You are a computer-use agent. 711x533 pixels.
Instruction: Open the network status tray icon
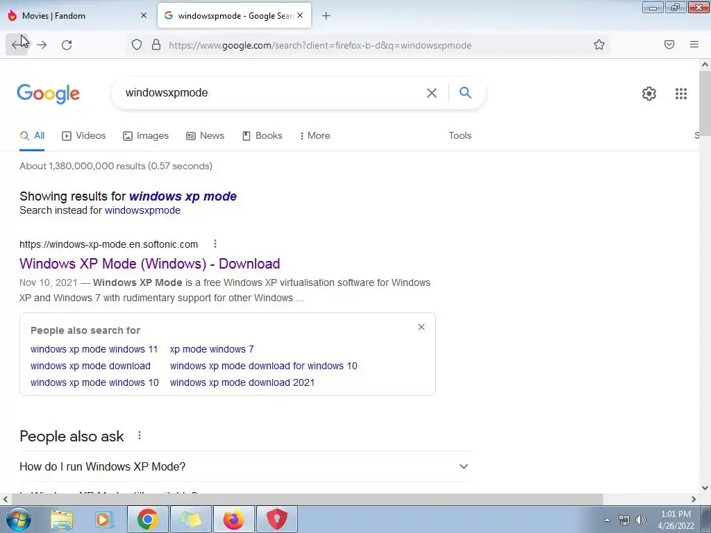pos(624,520)
